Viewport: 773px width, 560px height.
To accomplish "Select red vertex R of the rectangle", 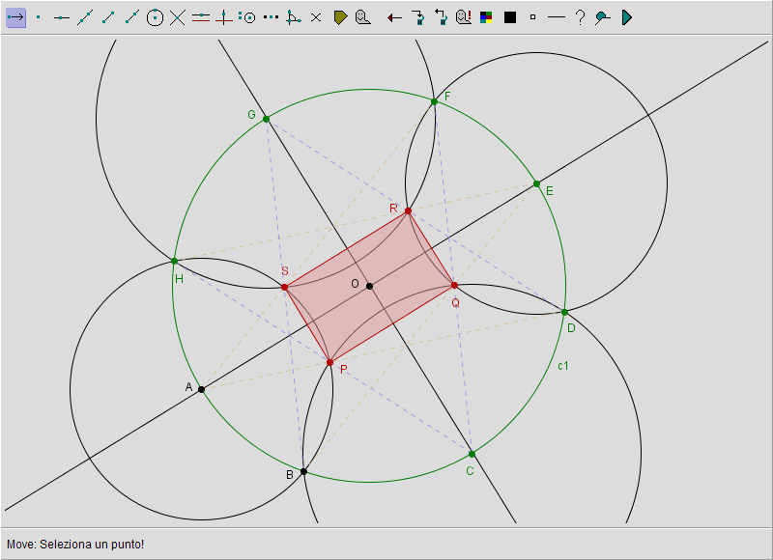I will pyautogui.click(x=408, y=210).
